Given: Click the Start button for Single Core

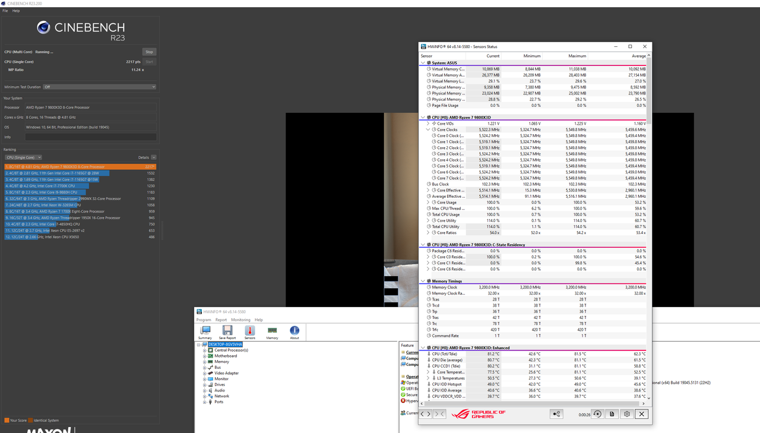Looking at the screenshot, I should point(149,62).
